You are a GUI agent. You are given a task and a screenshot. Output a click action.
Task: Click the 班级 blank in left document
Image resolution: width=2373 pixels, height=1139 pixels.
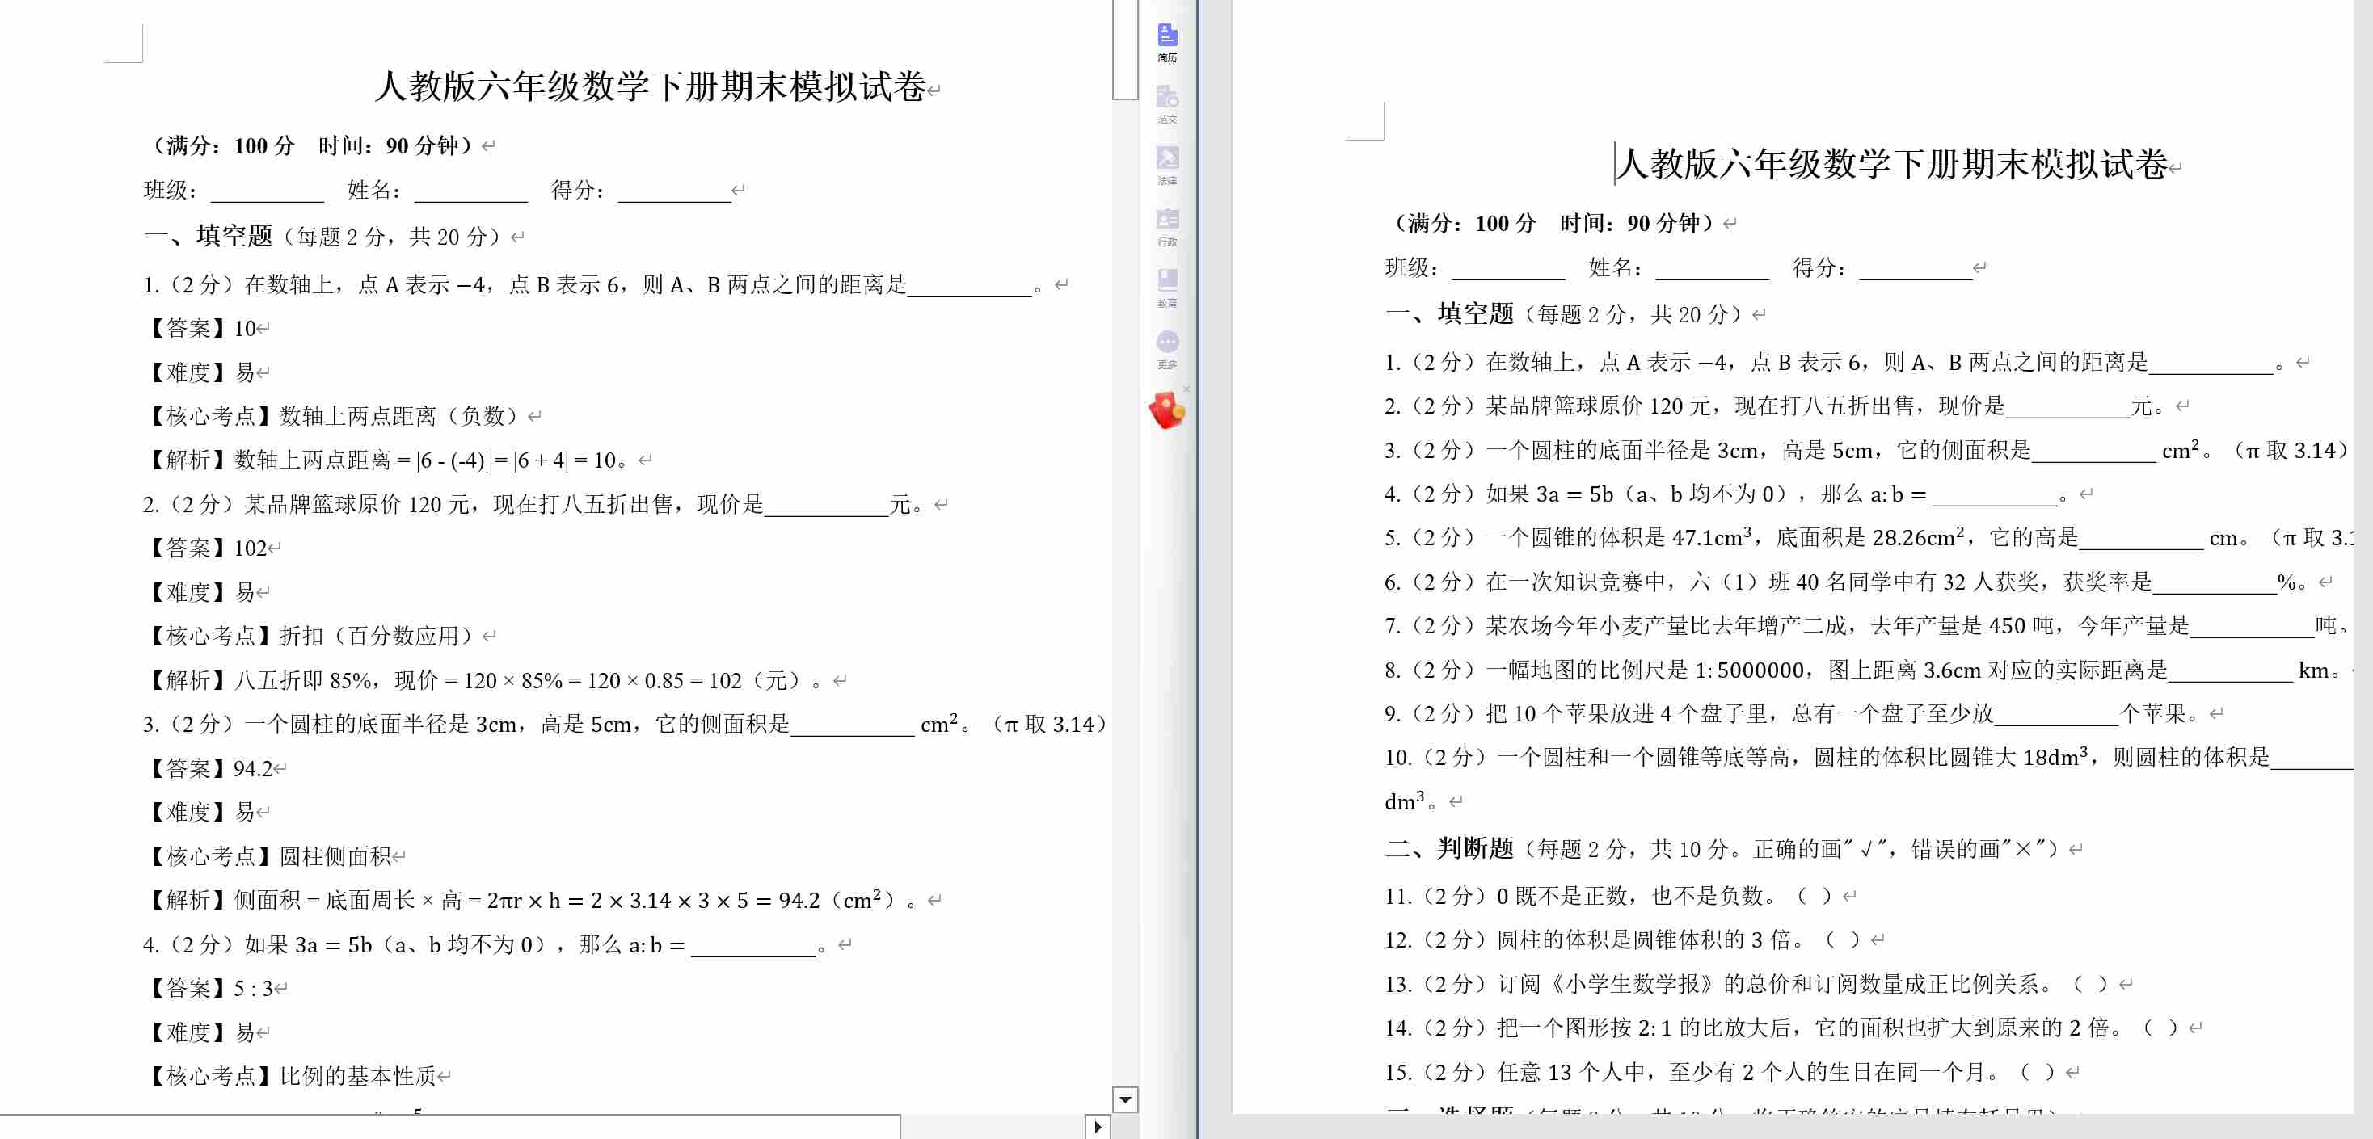click(x=268, y=191)
